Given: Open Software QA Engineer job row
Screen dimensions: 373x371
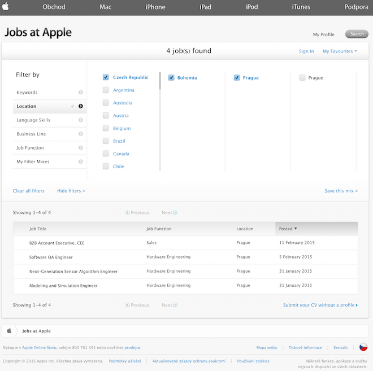Looking at the screenshot, I should [185, 257].
